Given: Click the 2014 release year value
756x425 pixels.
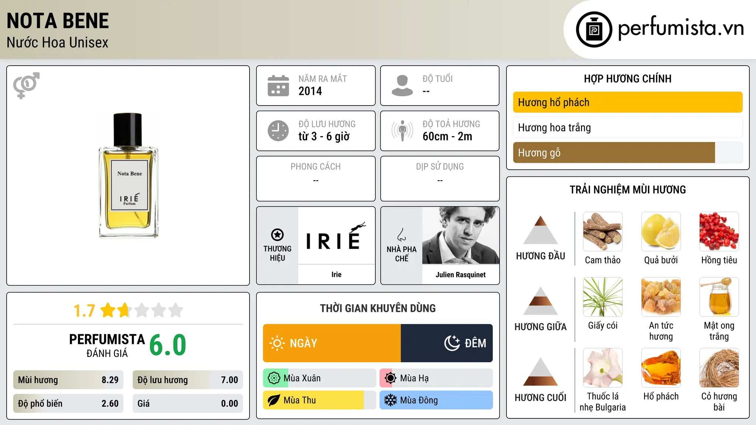Looking at the screenshot, I should (310, 91).
